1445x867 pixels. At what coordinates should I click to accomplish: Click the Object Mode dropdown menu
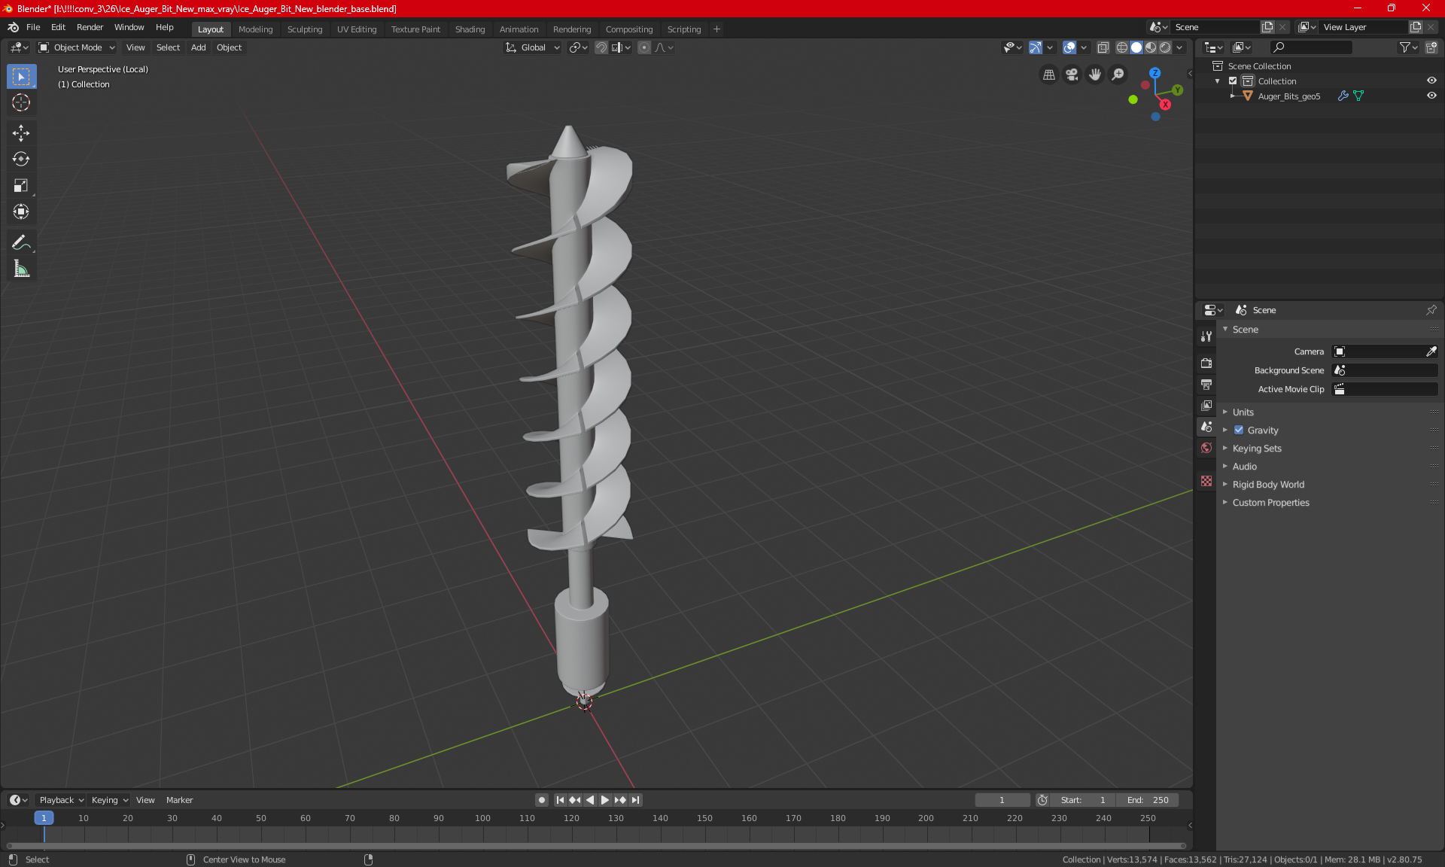click(x=78, y=47)
